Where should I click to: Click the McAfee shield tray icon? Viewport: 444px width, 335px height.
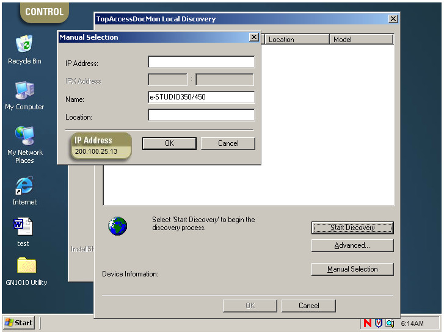tap(379, 323)
